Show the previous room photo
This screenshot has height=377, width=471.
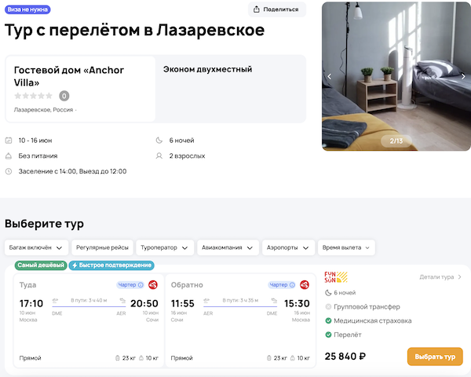[x=330, y=76]
